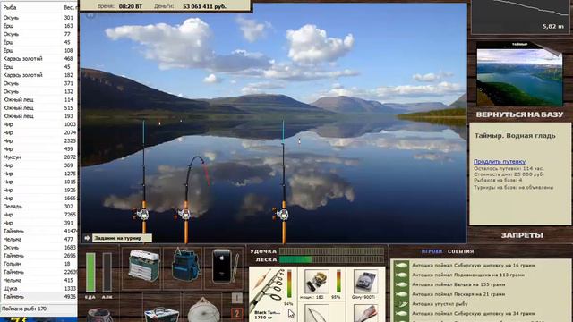Open the ИГРОКИ tab
573x322 pixels.
pyautogui.click(x=432, y=251)
